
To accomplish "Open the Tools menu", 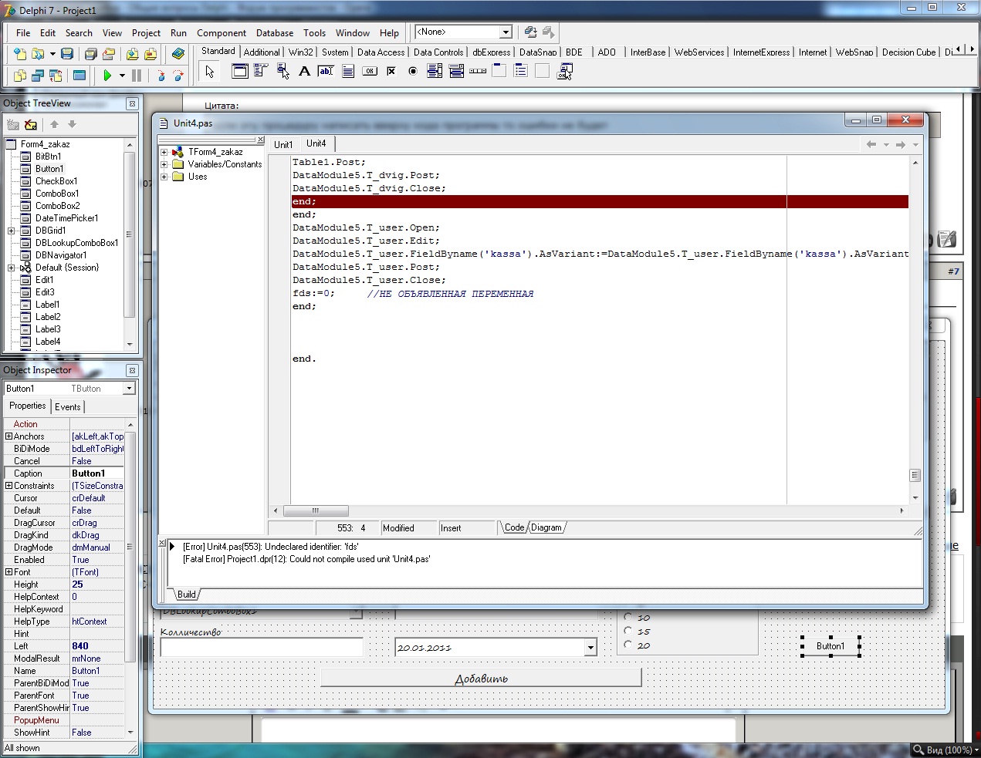I will (x=314, y=33).
